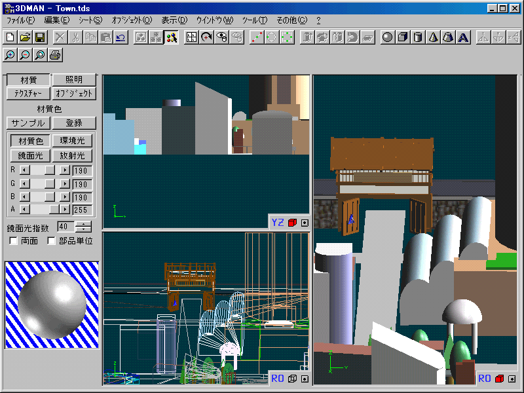Click the 鏡面光指数 spinner arrows
The height and width of the screenshot is (393, 524).
[x=84, y=227]
